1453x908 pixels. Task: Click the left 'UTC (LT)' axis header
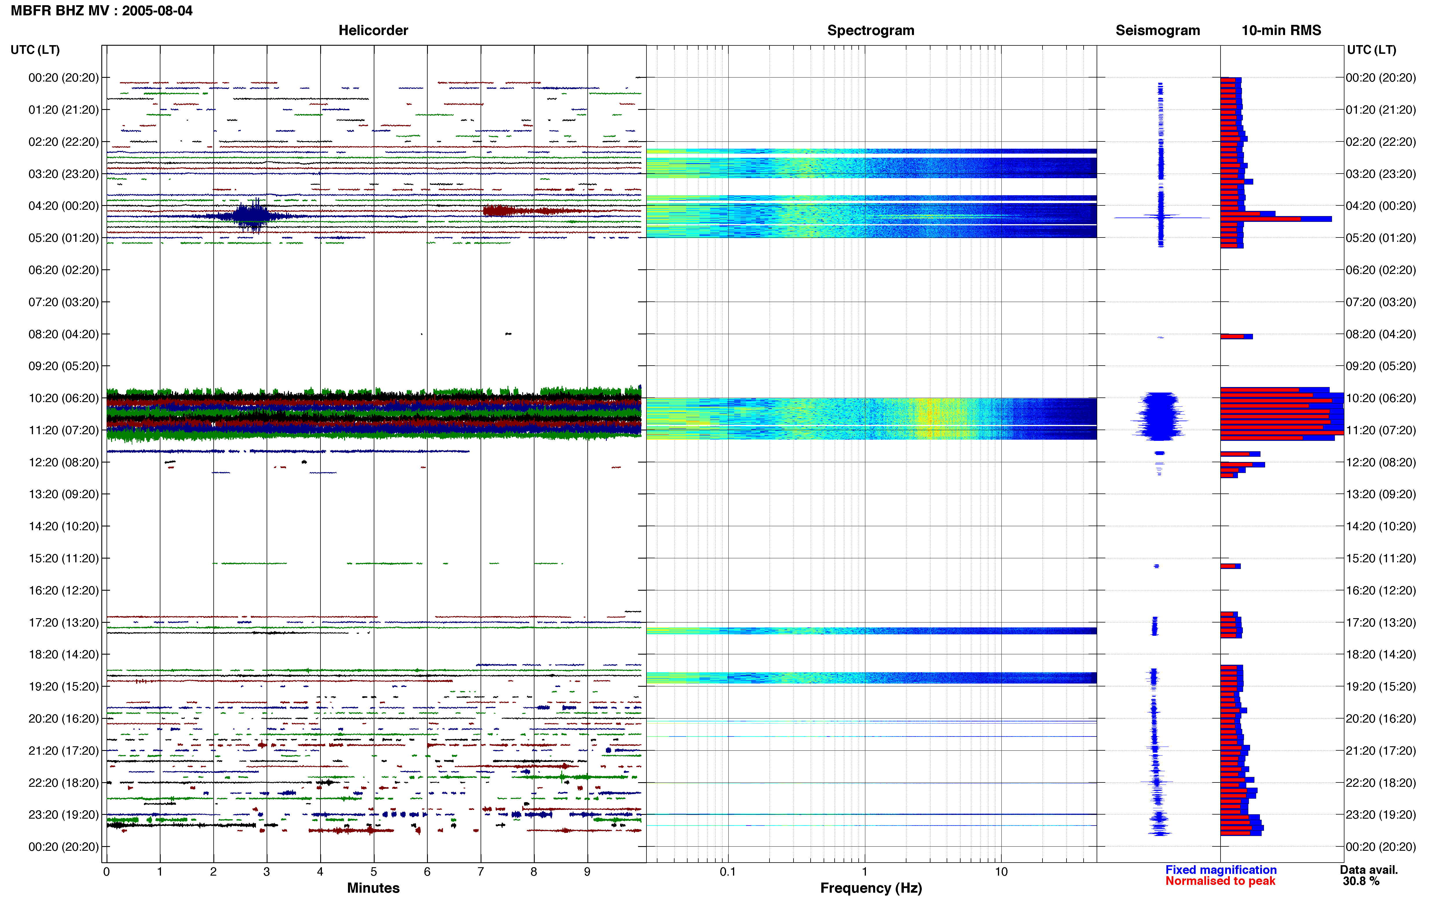pyautogui.click(x=35, y=50)
